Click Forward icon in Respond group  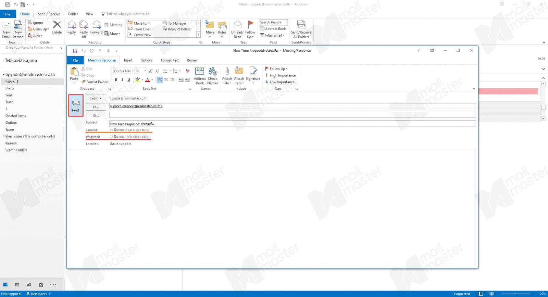click(x=96, y=25)
